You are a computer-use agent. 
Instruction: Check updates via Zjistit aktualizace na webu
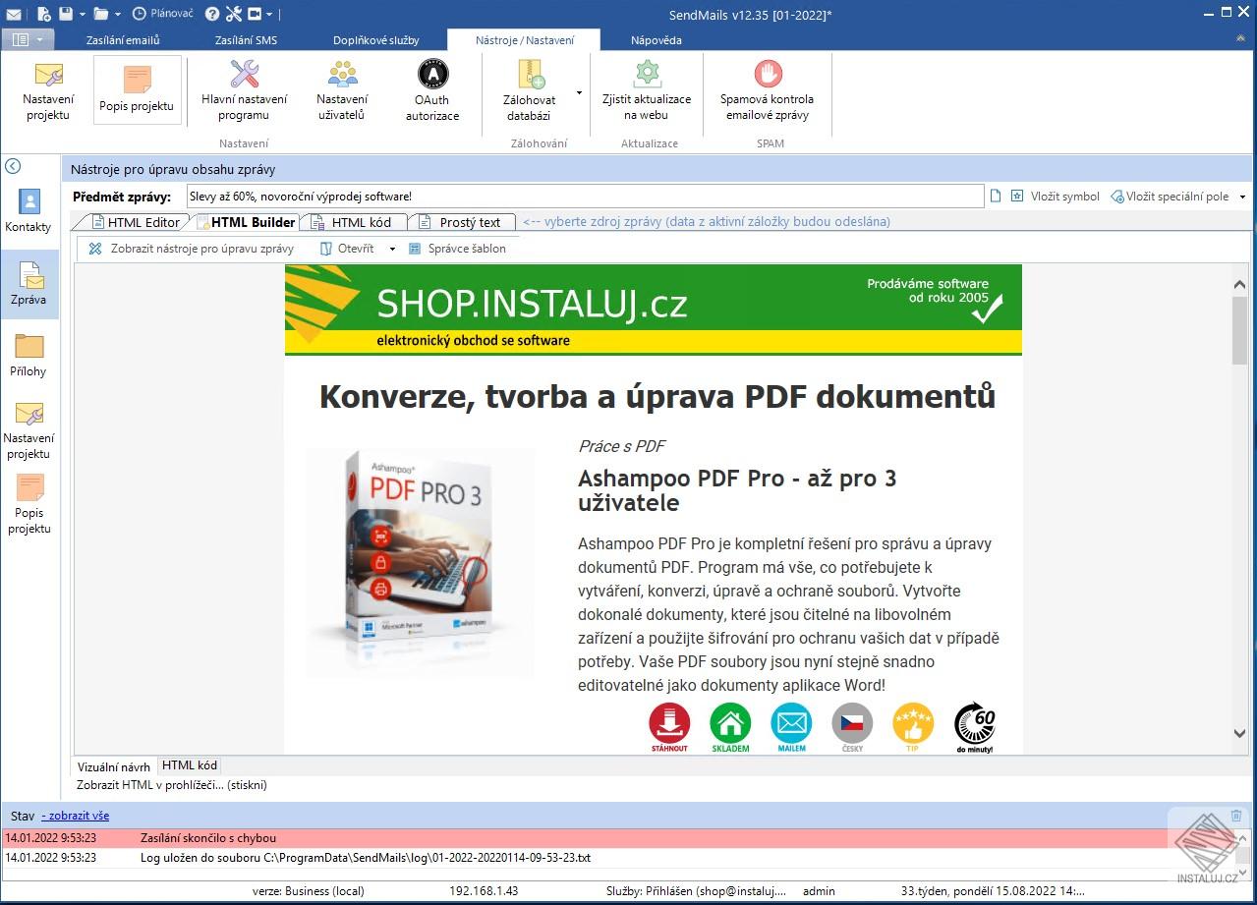(646, 89)
